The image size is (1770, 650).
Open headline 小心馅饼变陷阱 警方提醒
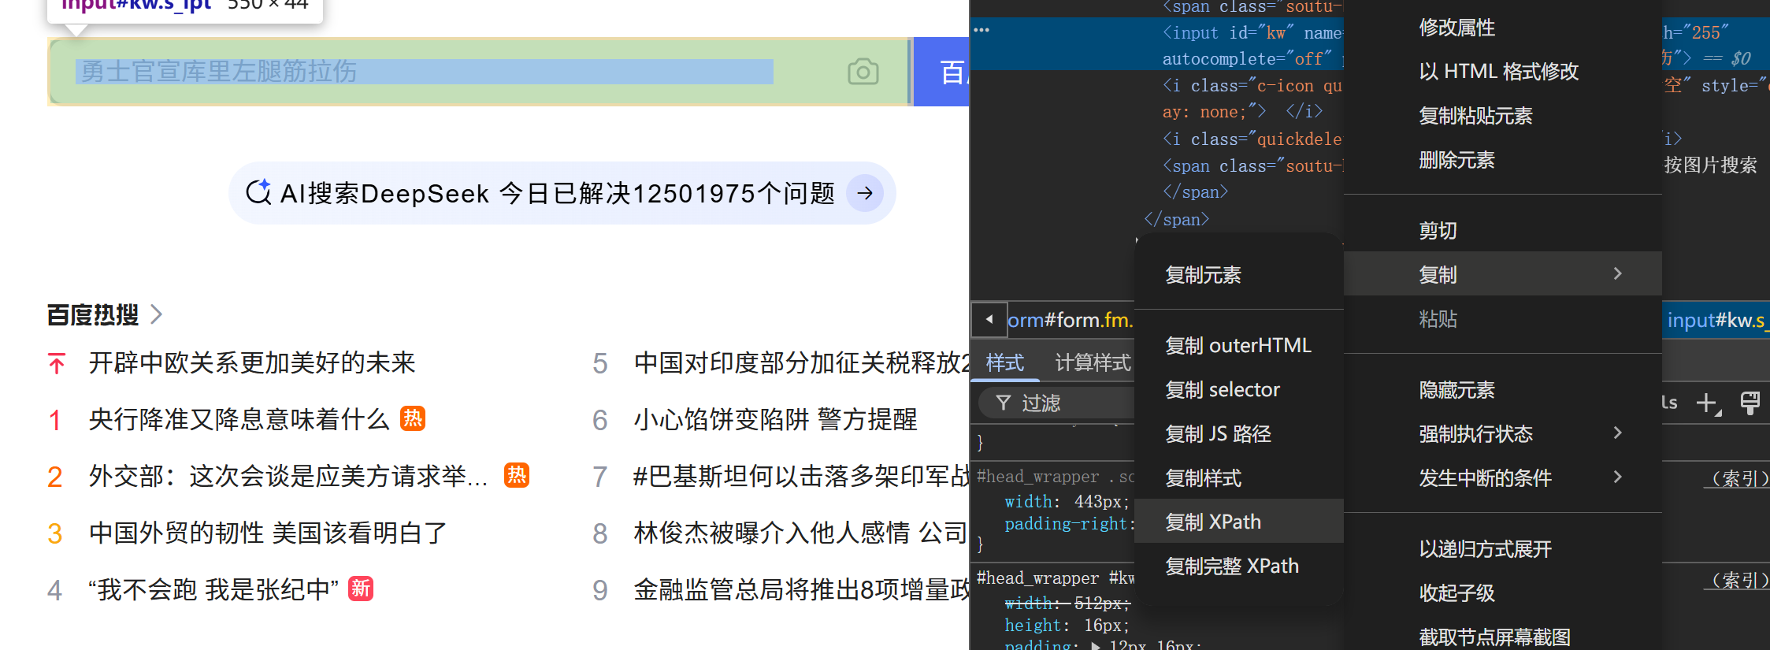pyautogui.click(x=775, y=419)
